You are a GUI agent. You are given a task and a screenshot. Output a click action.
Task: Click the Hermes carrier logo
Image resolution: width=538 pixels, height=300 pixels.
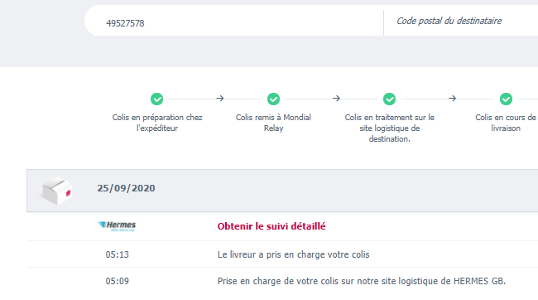pos(117,225)
